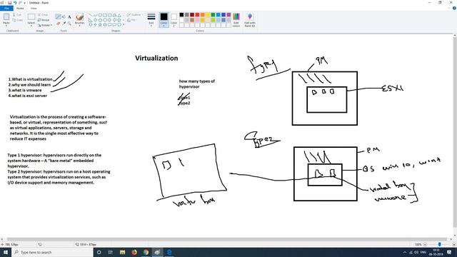This screenshot has width=457, height=257.
Task: Open Task View on taskbar
Action: [111, 252]
